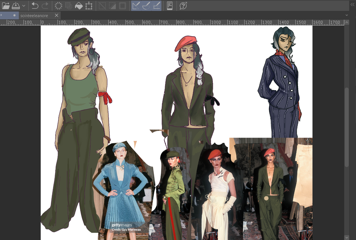Click the vertical scrollbar up arrow
The image size is (356, 240).
pyautogui.click(x=347, y=22)
